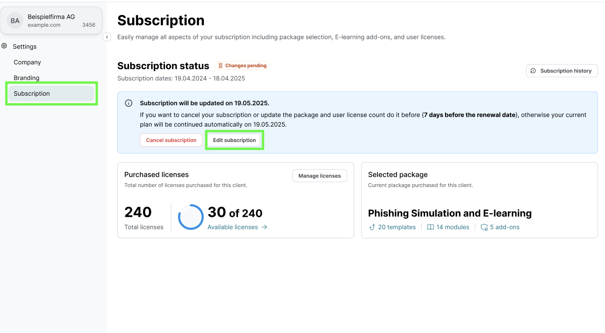
Task: Click the BA company avatar icon
Action: tap(15, 20)
